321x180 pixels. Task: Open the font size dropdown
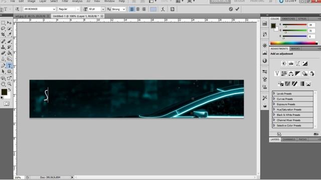click(x=103, y=9)
